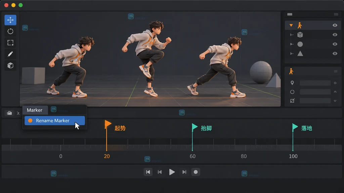Image resolution: width=344 pixels, height=193 pixels.
Task: Click frame number 100 on timeline
Action: (293, 156)
